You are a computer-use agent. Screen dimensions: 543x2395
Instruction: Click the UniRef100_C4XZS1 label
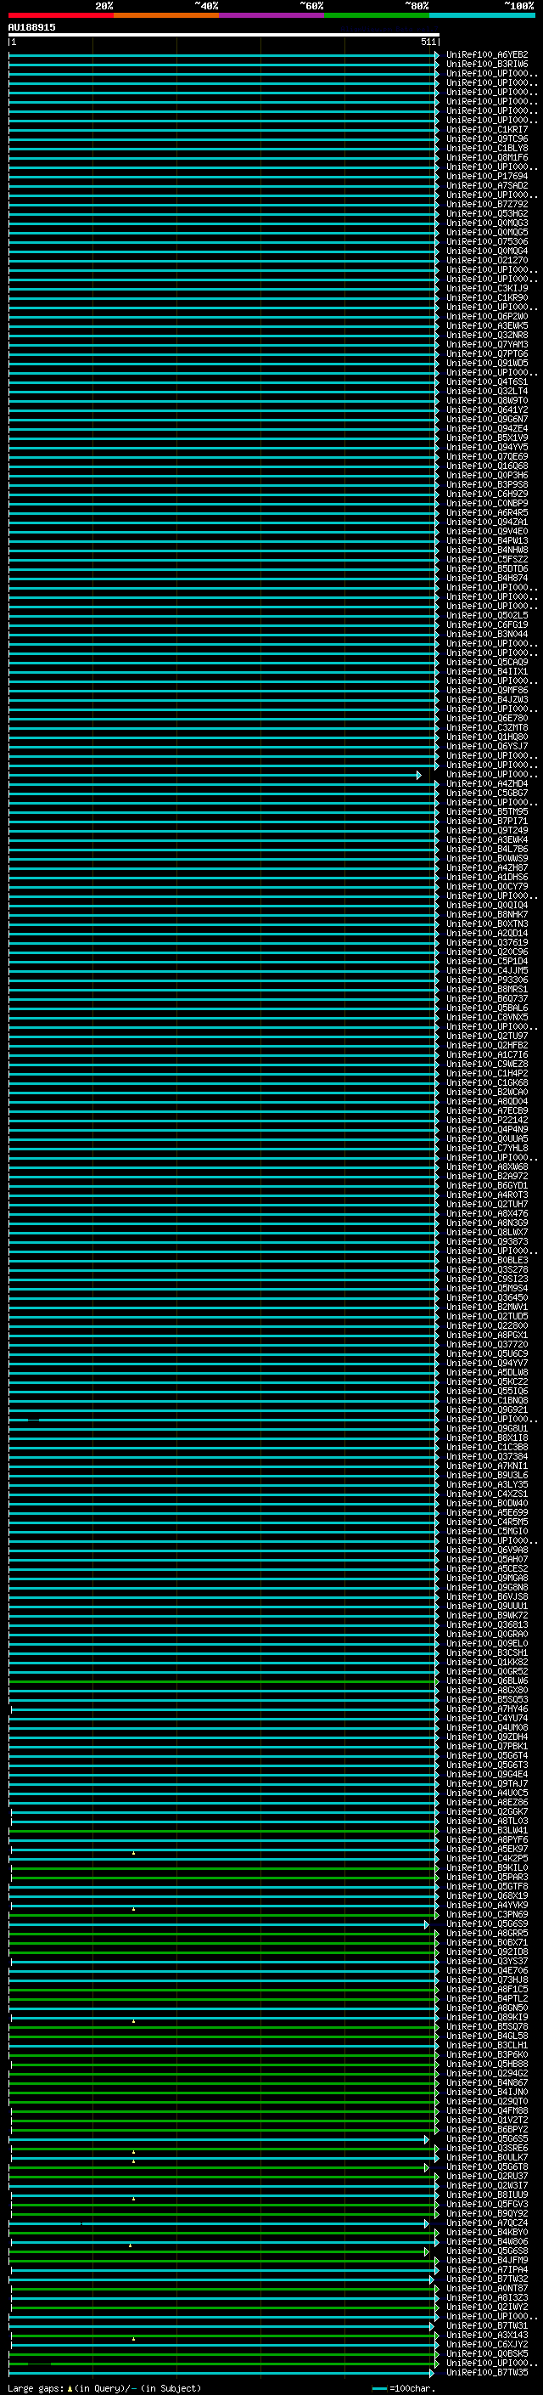[487, 1493]
